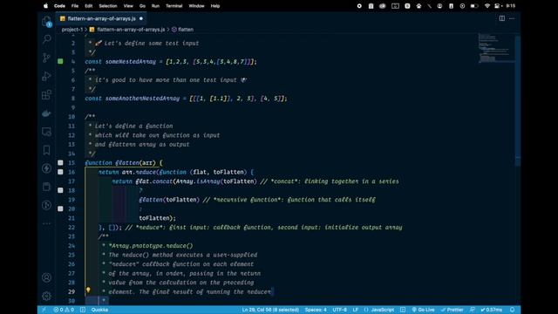Open the File menu
The height and width of the screenshot is (314, 558).
[75, 6]
